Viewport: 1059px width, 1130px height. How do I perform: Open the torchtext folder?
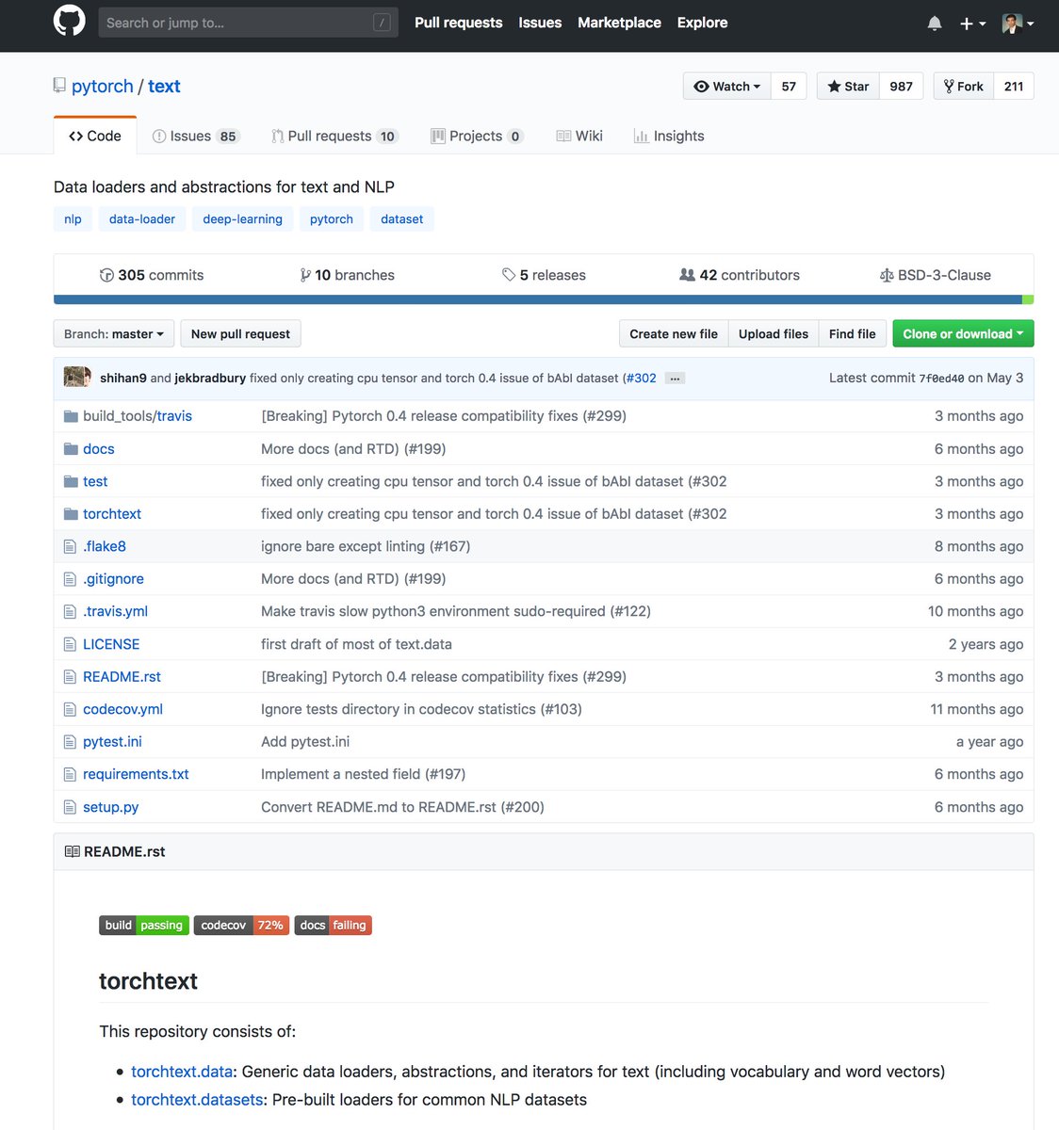pyautogui.click(x=112, y=514)
